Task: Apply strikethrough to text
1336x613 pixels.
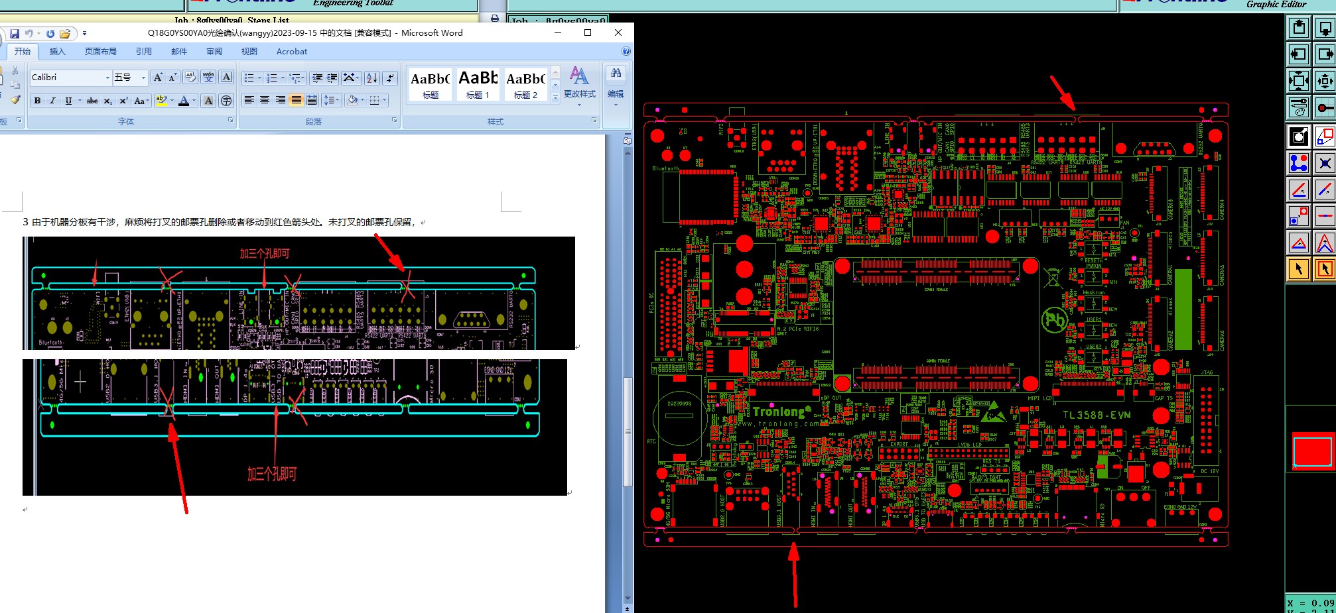Action: 92,101
